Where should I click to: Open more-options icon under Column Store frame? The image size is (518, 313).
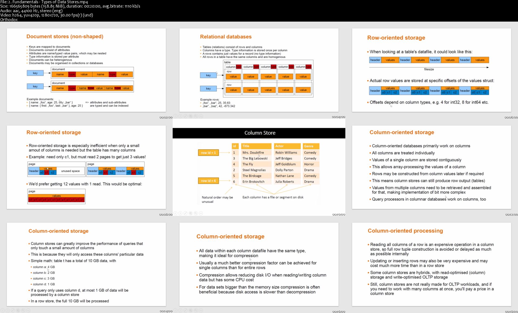(201, 213)
